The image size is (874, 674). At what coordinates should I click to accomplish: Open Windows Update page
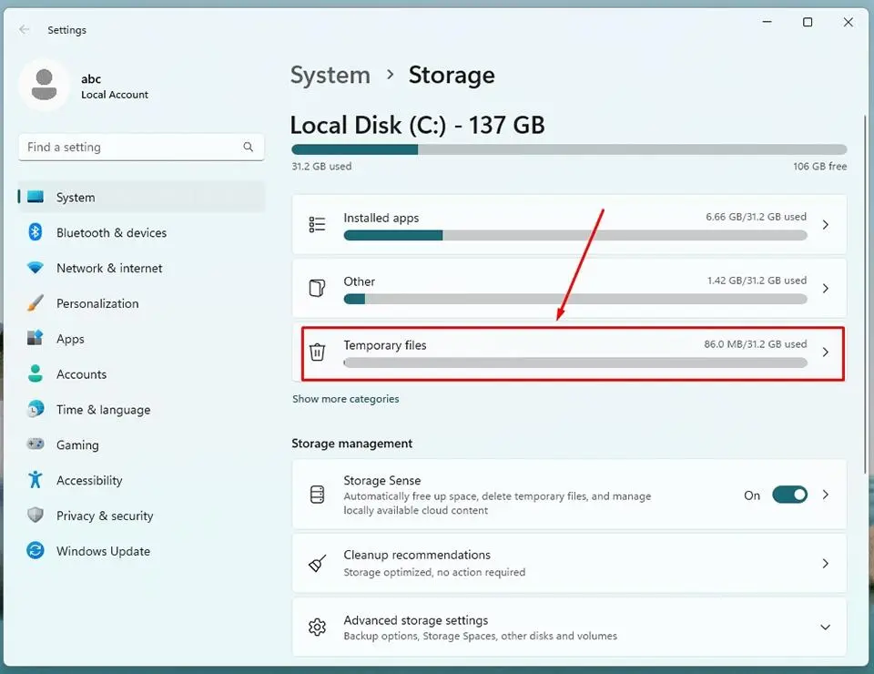(142, 551)
